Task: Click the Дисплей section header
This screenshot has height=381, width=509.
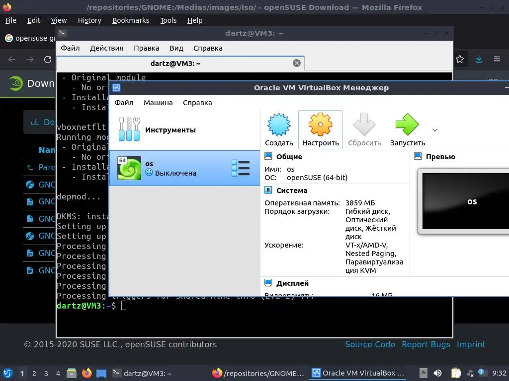Action: [x=292, y=283]
